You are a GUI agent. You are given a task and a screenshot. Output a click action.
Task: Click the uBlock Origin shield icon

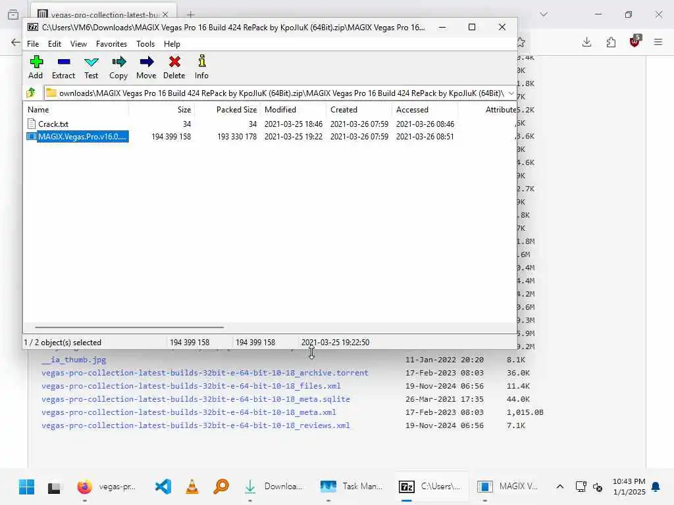pyautogui.click(x=635, y=41)
